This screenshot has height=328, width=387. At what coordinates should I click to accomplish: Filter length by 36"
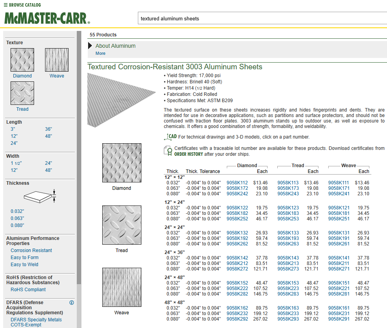[49, 129]
